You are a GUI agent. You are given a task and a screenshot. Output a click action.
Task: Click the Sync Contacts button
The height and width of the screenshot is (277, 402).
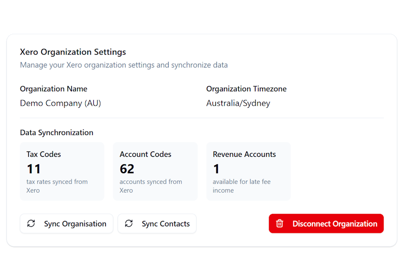(x=157, y=224)
